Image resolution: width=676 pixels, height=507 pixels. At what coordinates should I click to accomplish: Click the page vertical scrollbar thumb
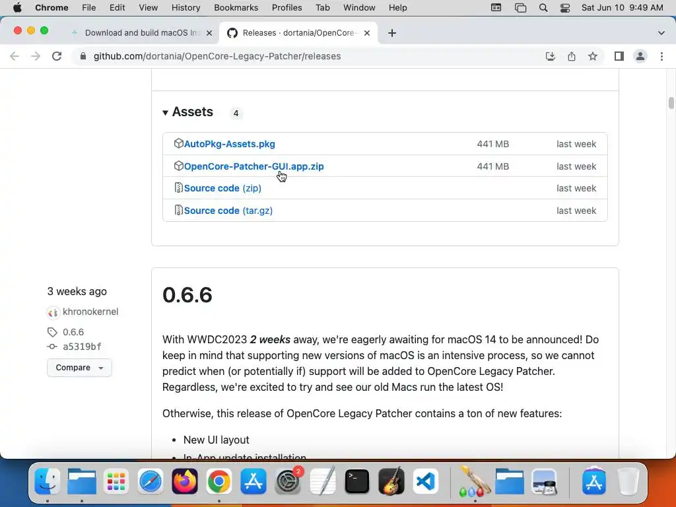pos(671,104)
